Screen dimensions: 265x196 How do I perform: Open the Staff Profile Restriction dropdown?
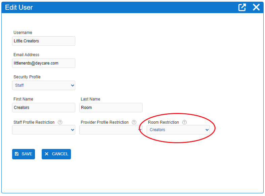[x=44, y=130]
